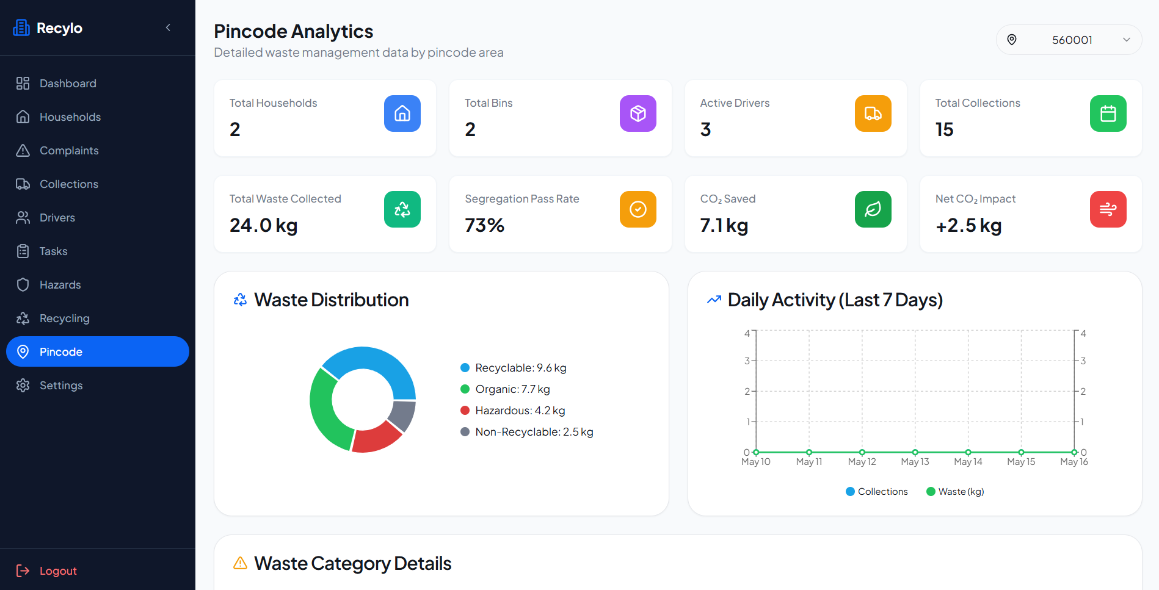This screenshot has height=590, width=1159.
Task: Click the recycle icon beside Waste Distribution title
Action: point(241,300)
